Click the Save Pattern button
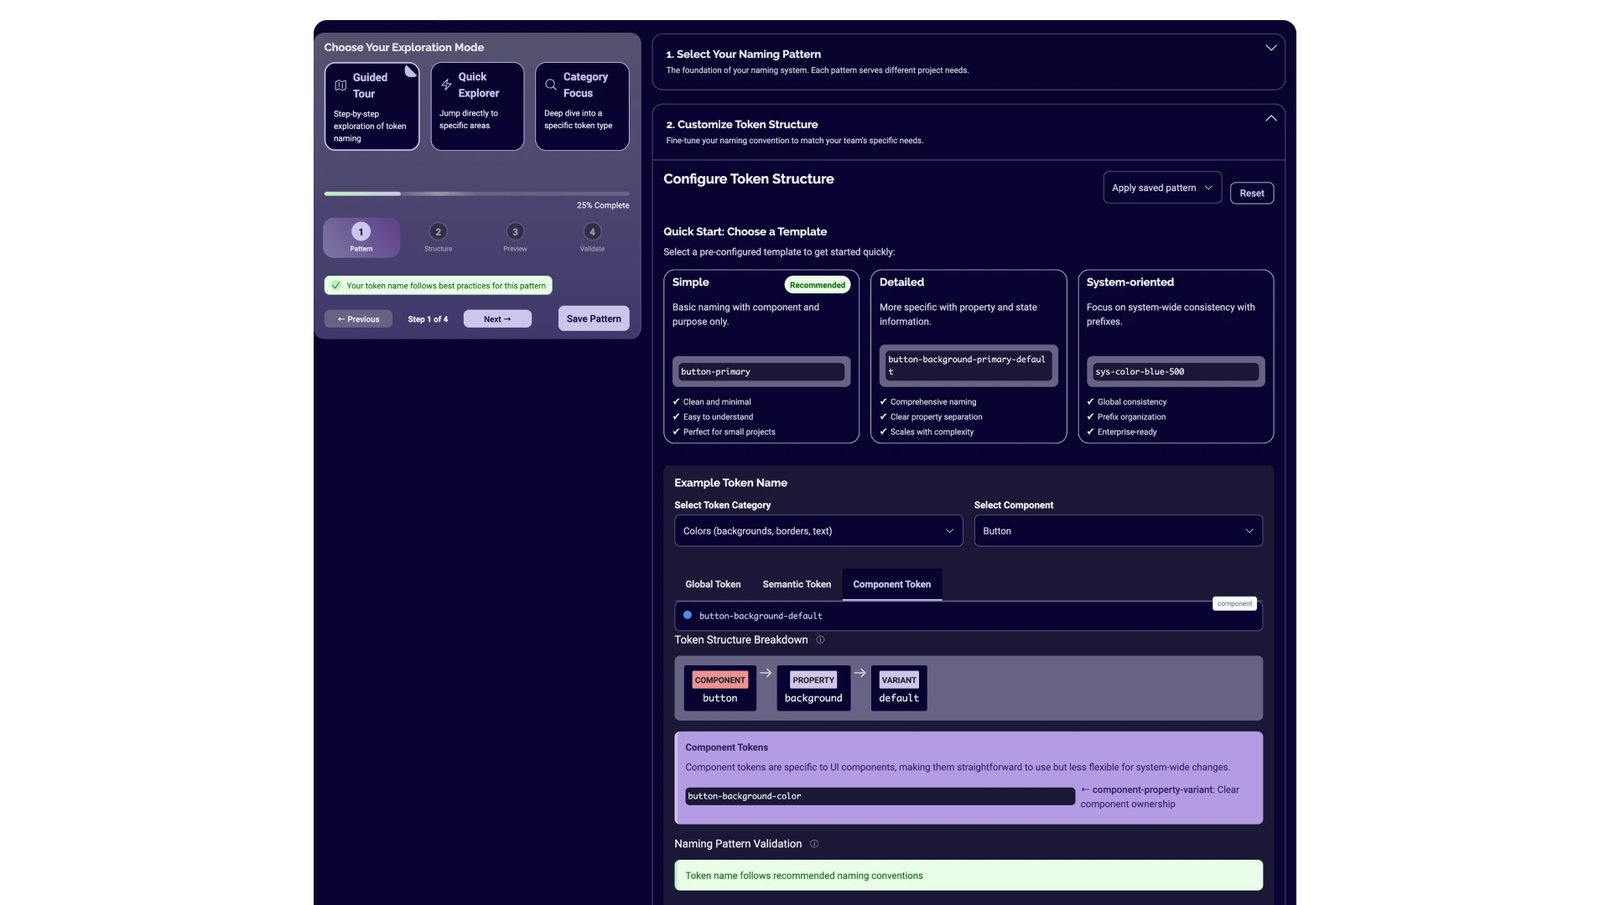 pyautogui.click(x=594, y=318)
